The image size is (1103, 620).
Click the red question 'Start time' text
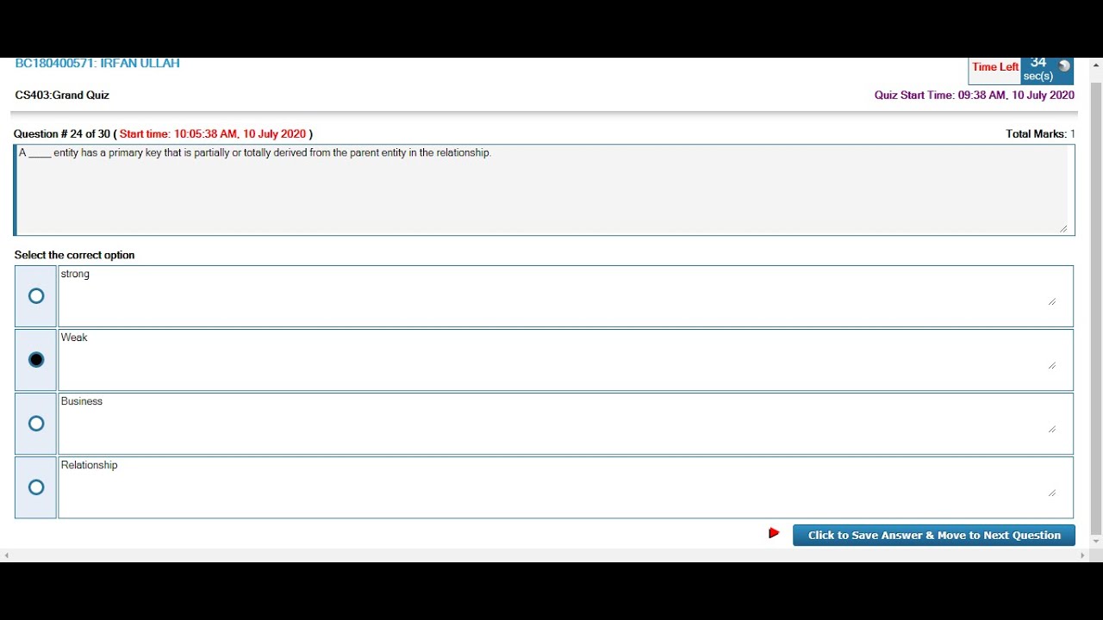tap(213, 134)
